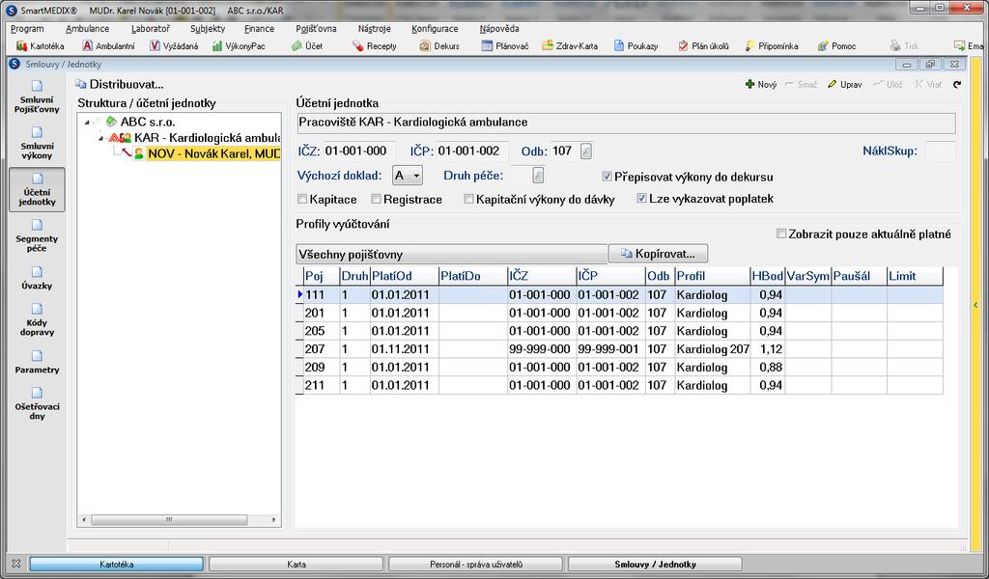Image resolution: width=989 pixels, height=579 pixels.
Task: Click the lookup icon beside Odb field
Action: [586, 152]
